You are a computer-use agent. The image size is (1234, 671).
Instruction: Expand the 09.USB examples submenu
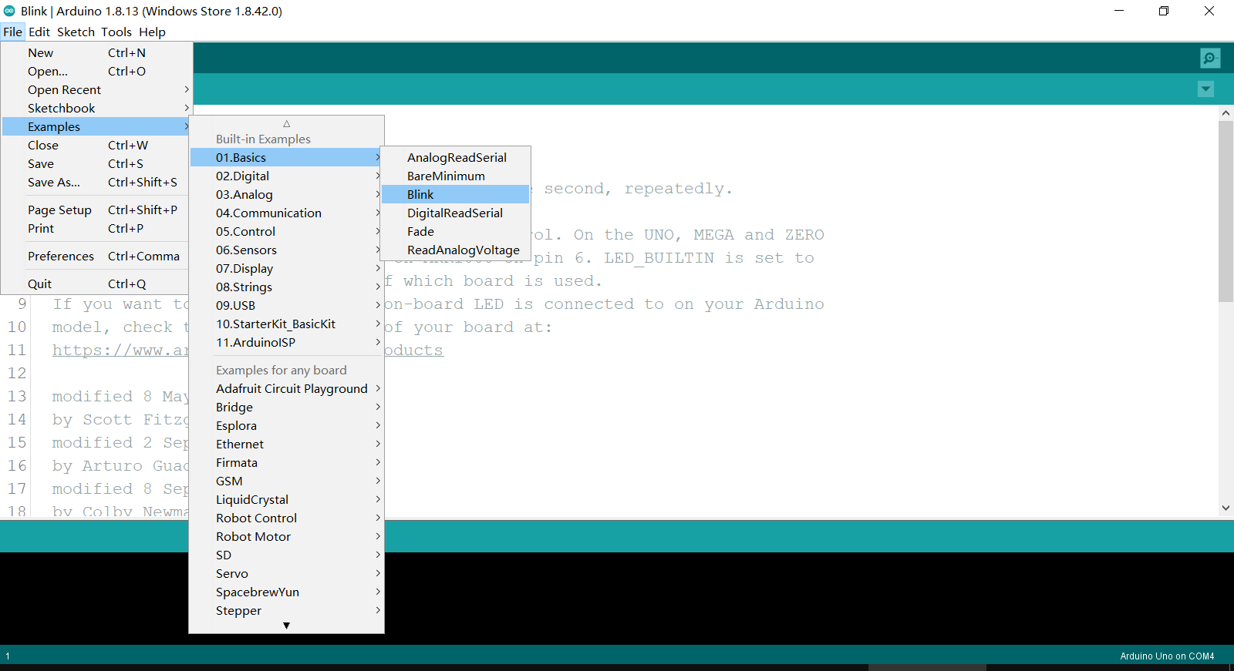286,305
